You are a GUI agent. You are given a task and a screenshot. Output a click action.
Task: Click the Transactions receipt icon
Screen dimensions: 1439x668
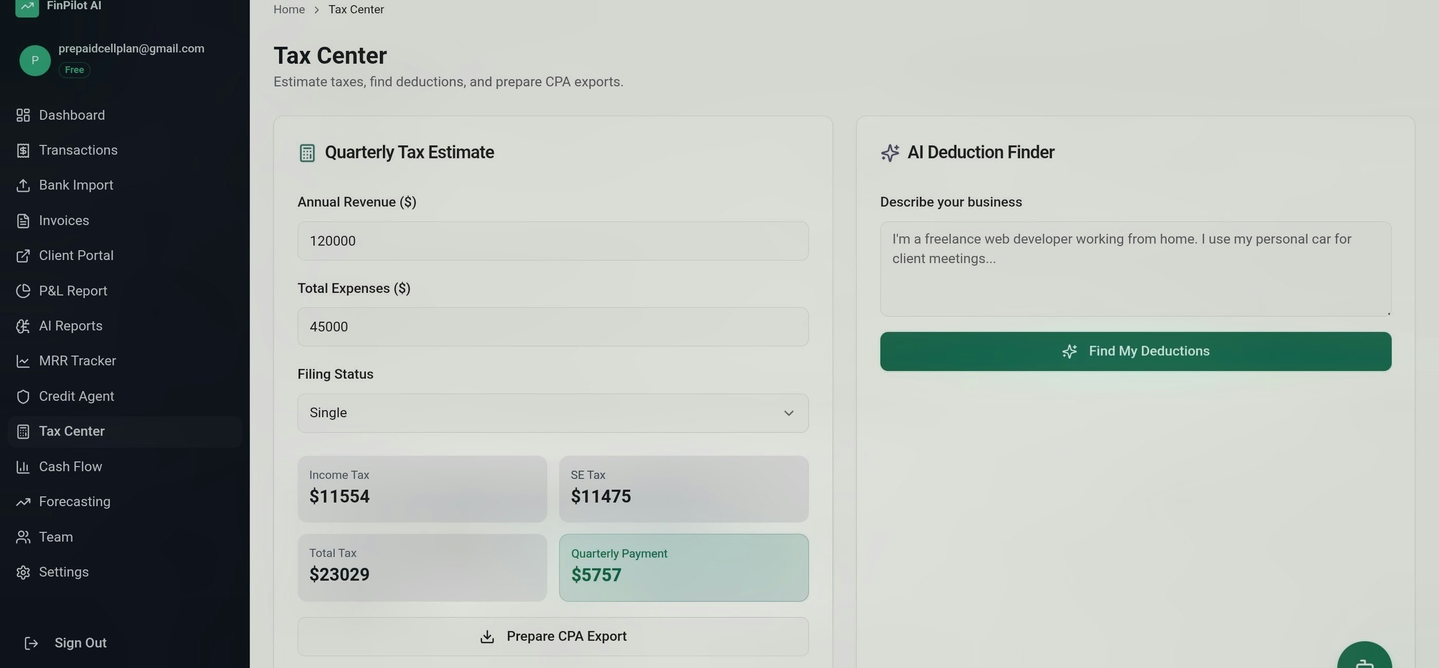tap(23, 150)
